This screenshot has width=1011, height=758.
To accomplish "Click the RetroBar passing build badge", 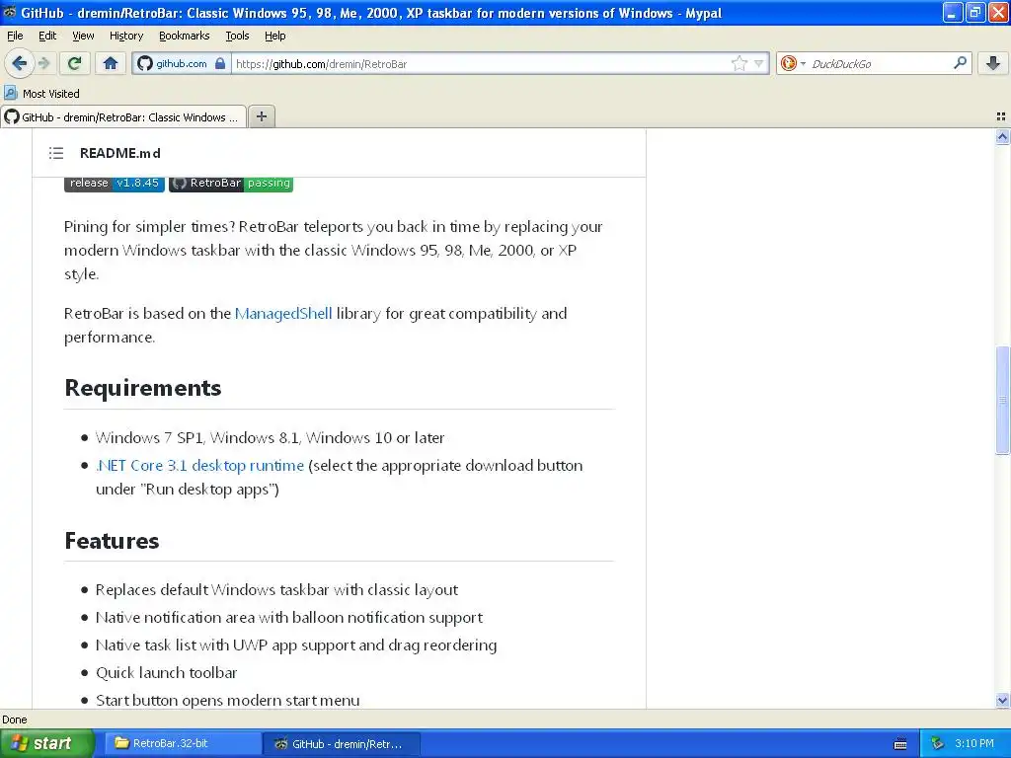I will [231, 183].
